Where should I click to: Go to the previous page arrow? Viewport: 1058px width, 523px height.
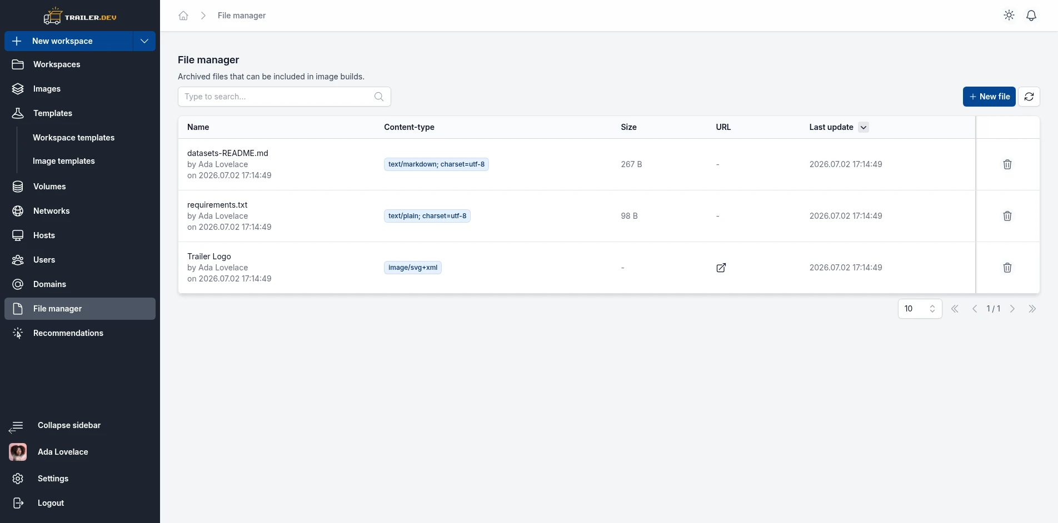tap(975, 309)
